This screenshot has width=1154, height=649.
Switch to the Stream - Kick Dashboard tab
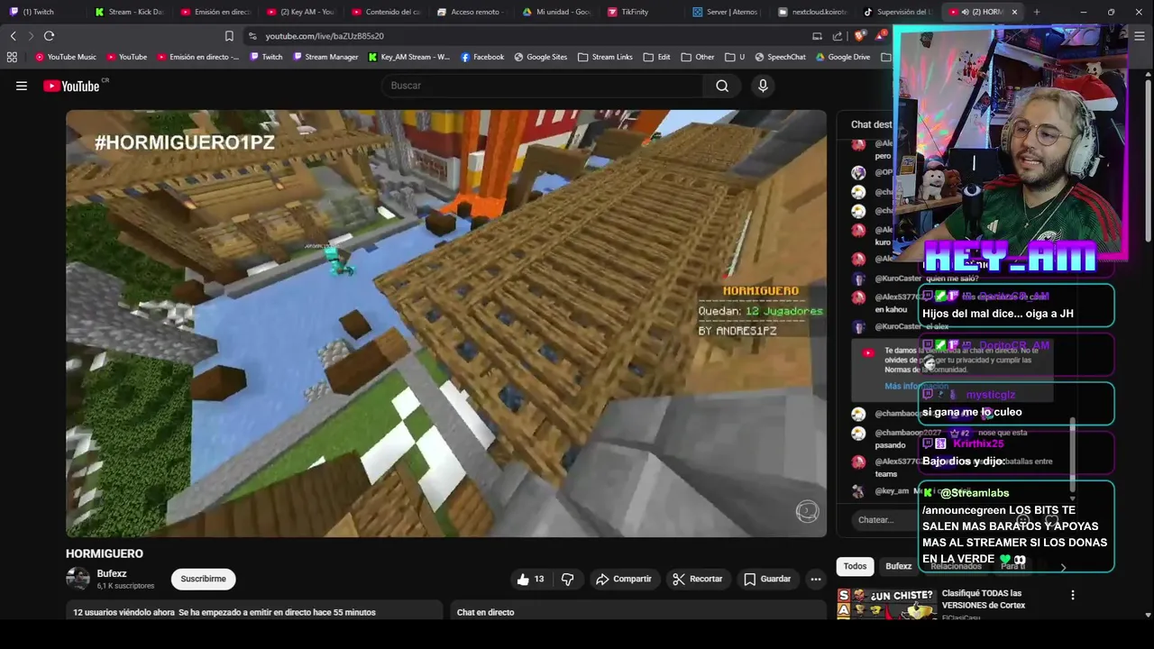[x=131, y=12]
